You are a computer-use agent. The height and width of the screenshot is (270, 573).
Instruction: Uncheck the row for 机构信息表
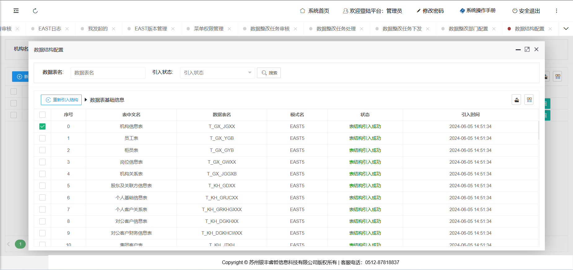[42, 126]
